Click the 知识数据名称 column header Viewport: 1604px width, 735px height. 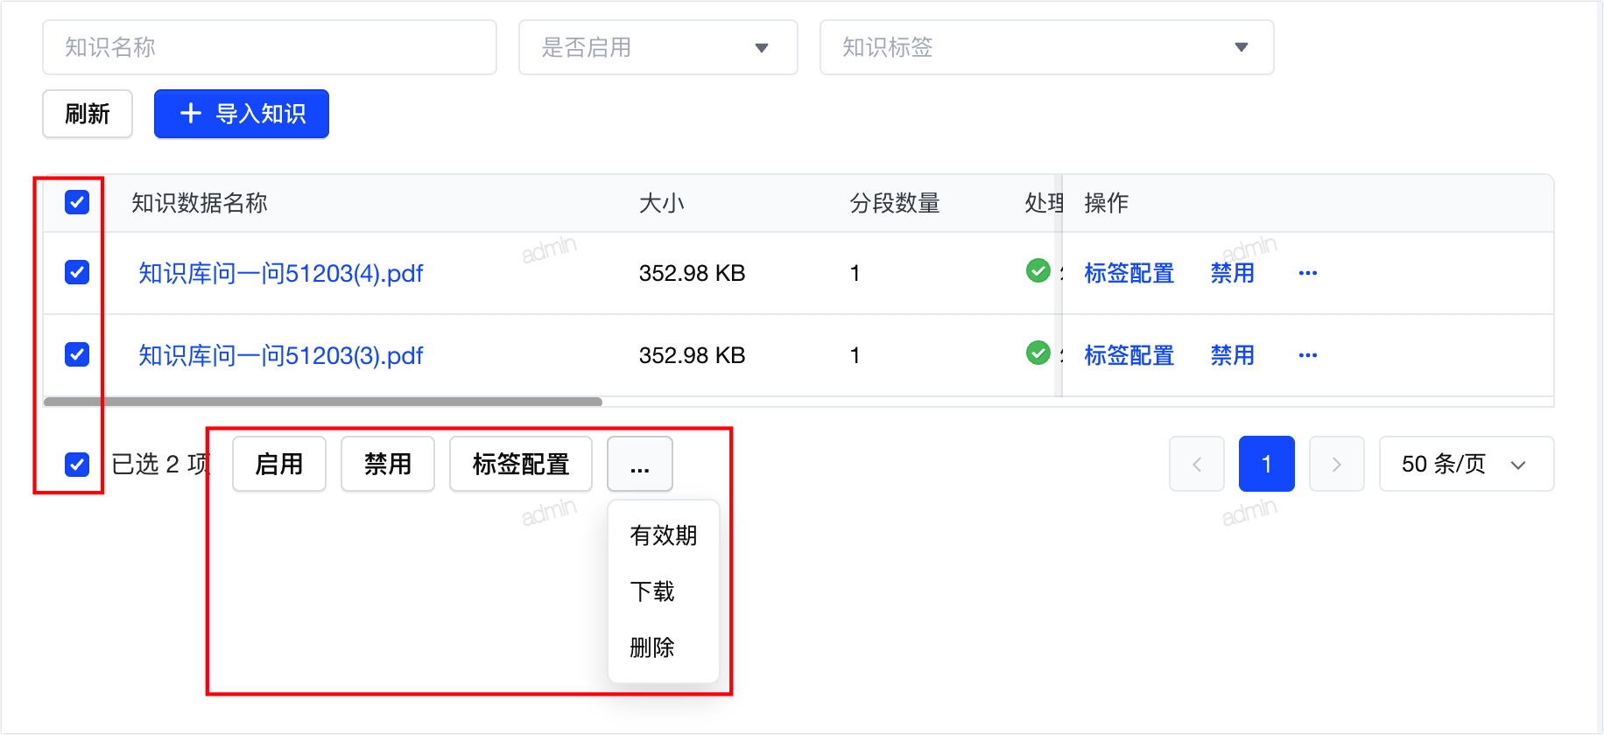pos(200,203)
